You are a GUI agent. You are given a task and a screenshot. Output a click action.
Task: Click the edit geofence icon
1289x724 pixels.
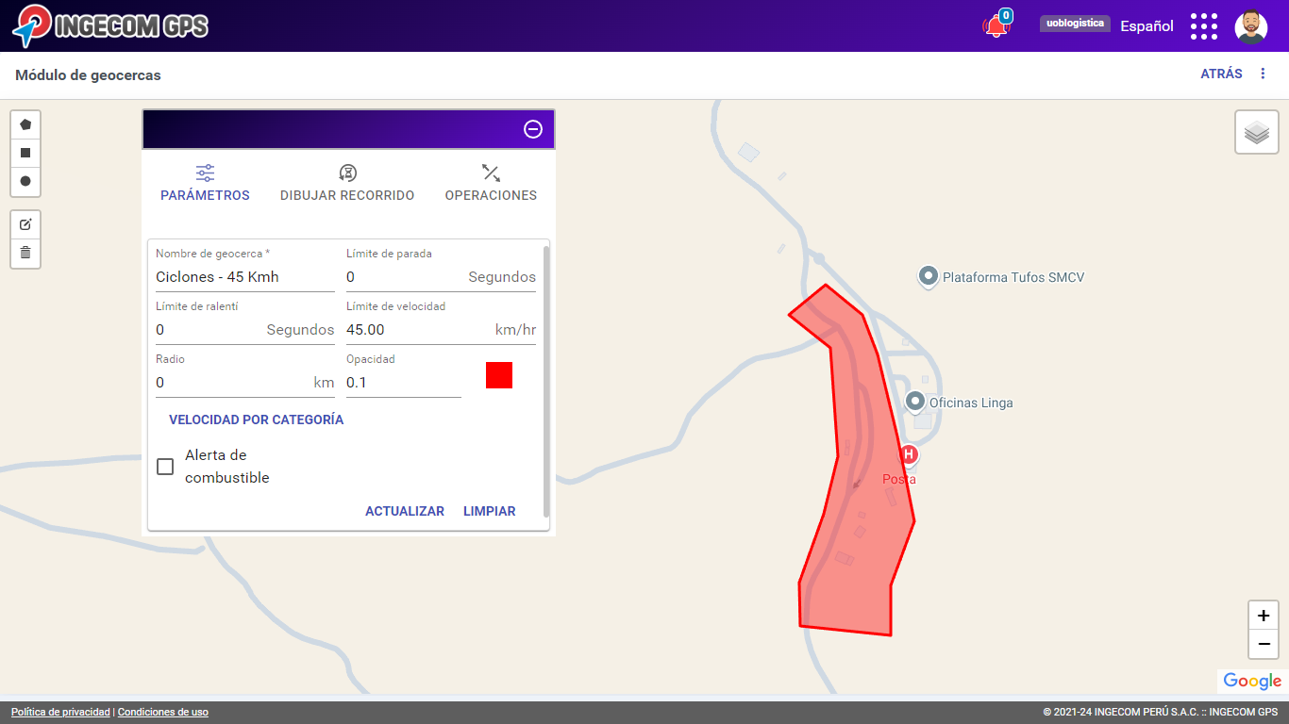[25, 224]
